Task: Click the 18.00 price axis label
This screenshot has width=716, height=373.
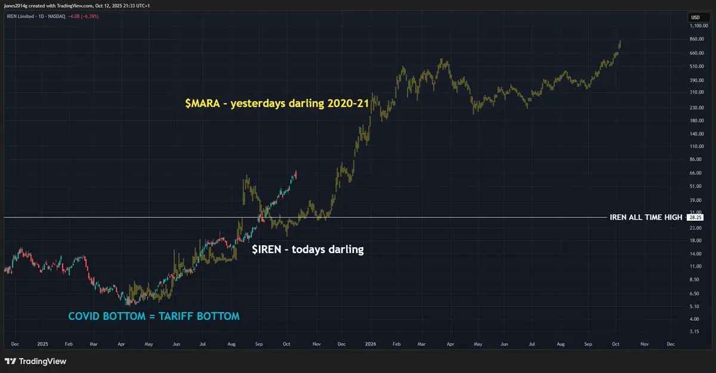Action: pyautogui.click(x=695, y=241)
